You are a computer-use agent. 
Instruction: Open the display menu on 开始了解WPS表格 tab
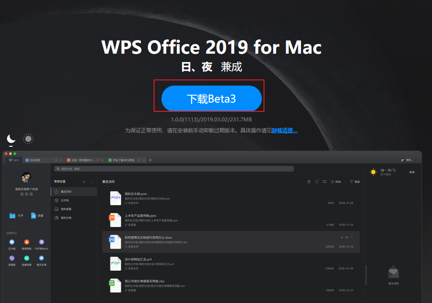pos(139,160)
